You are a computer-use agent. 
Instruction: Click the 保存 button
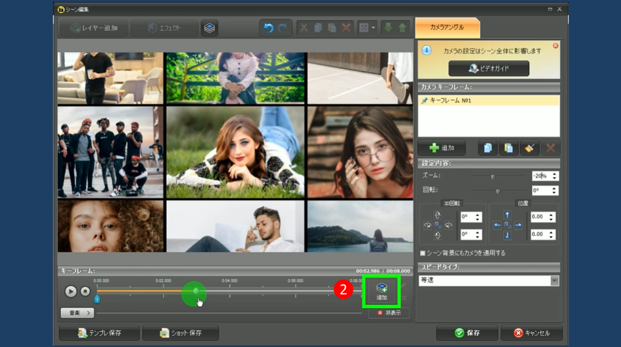[x=467, y=333]
